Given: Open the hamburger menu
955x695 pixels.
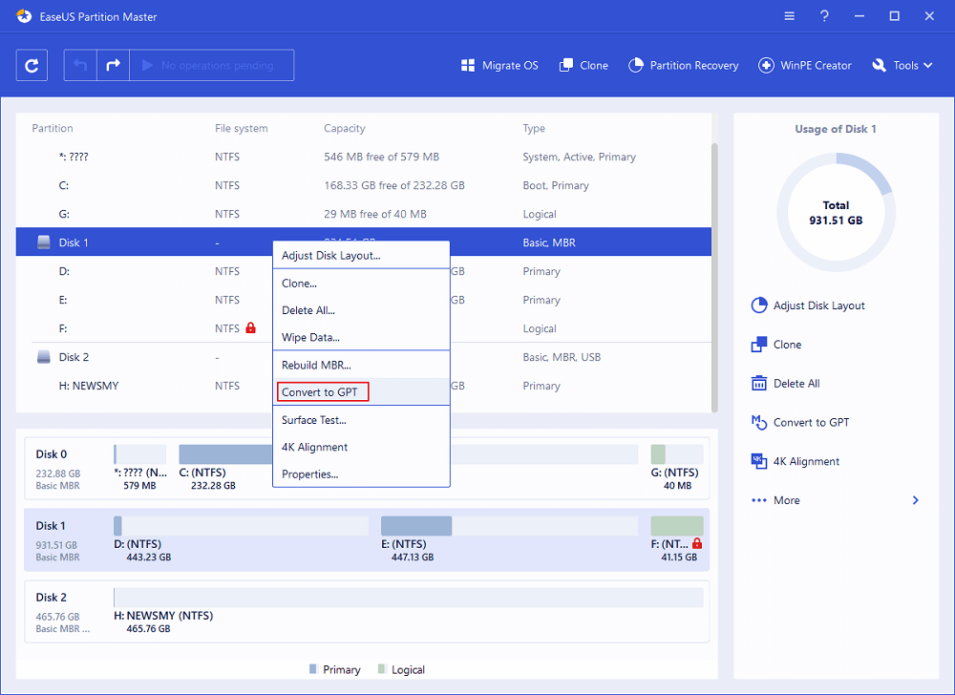Looking at the screenshot, I should point(789,15).
